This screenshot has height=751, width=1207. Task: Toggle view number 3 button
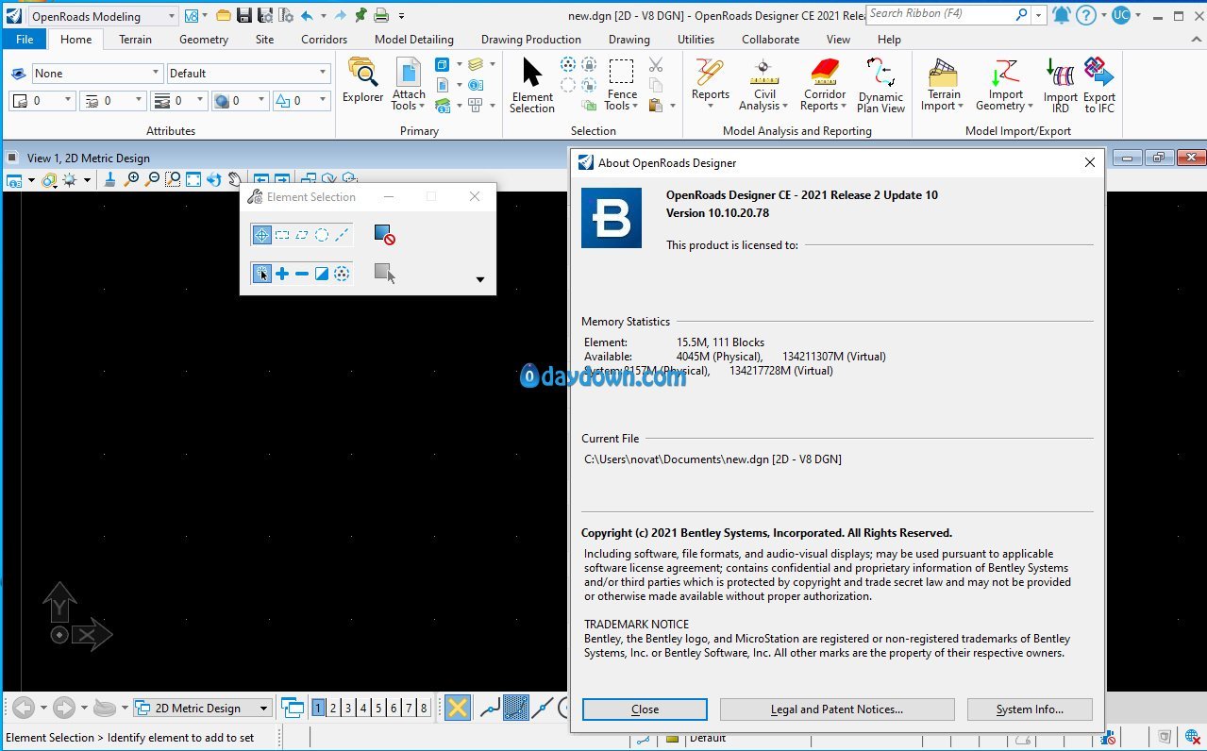[x=348, y=708]
